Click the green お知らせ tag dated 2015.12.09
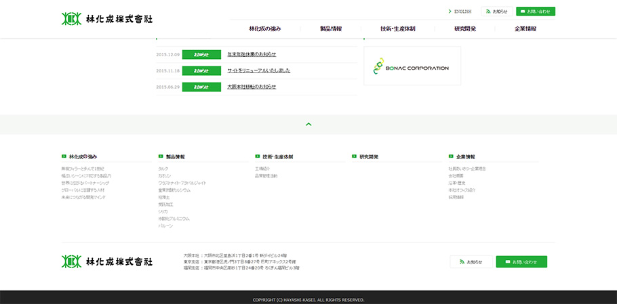 201,54
